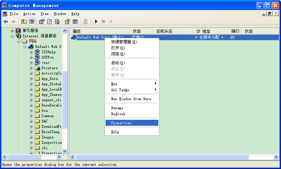Sort by the 主机头名 column header
This screenshot has width=281, height=169.
tap(173, 31)
